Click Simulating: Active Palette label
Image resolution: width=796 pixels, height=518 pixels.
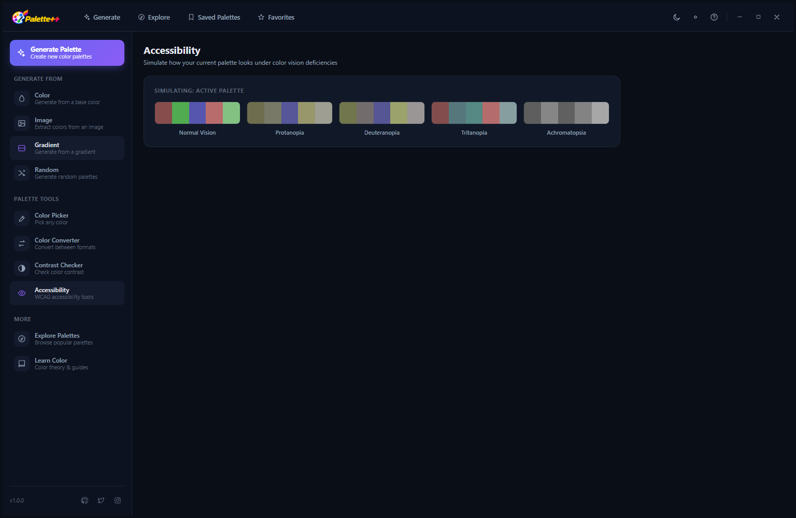[x=199, y=91]
